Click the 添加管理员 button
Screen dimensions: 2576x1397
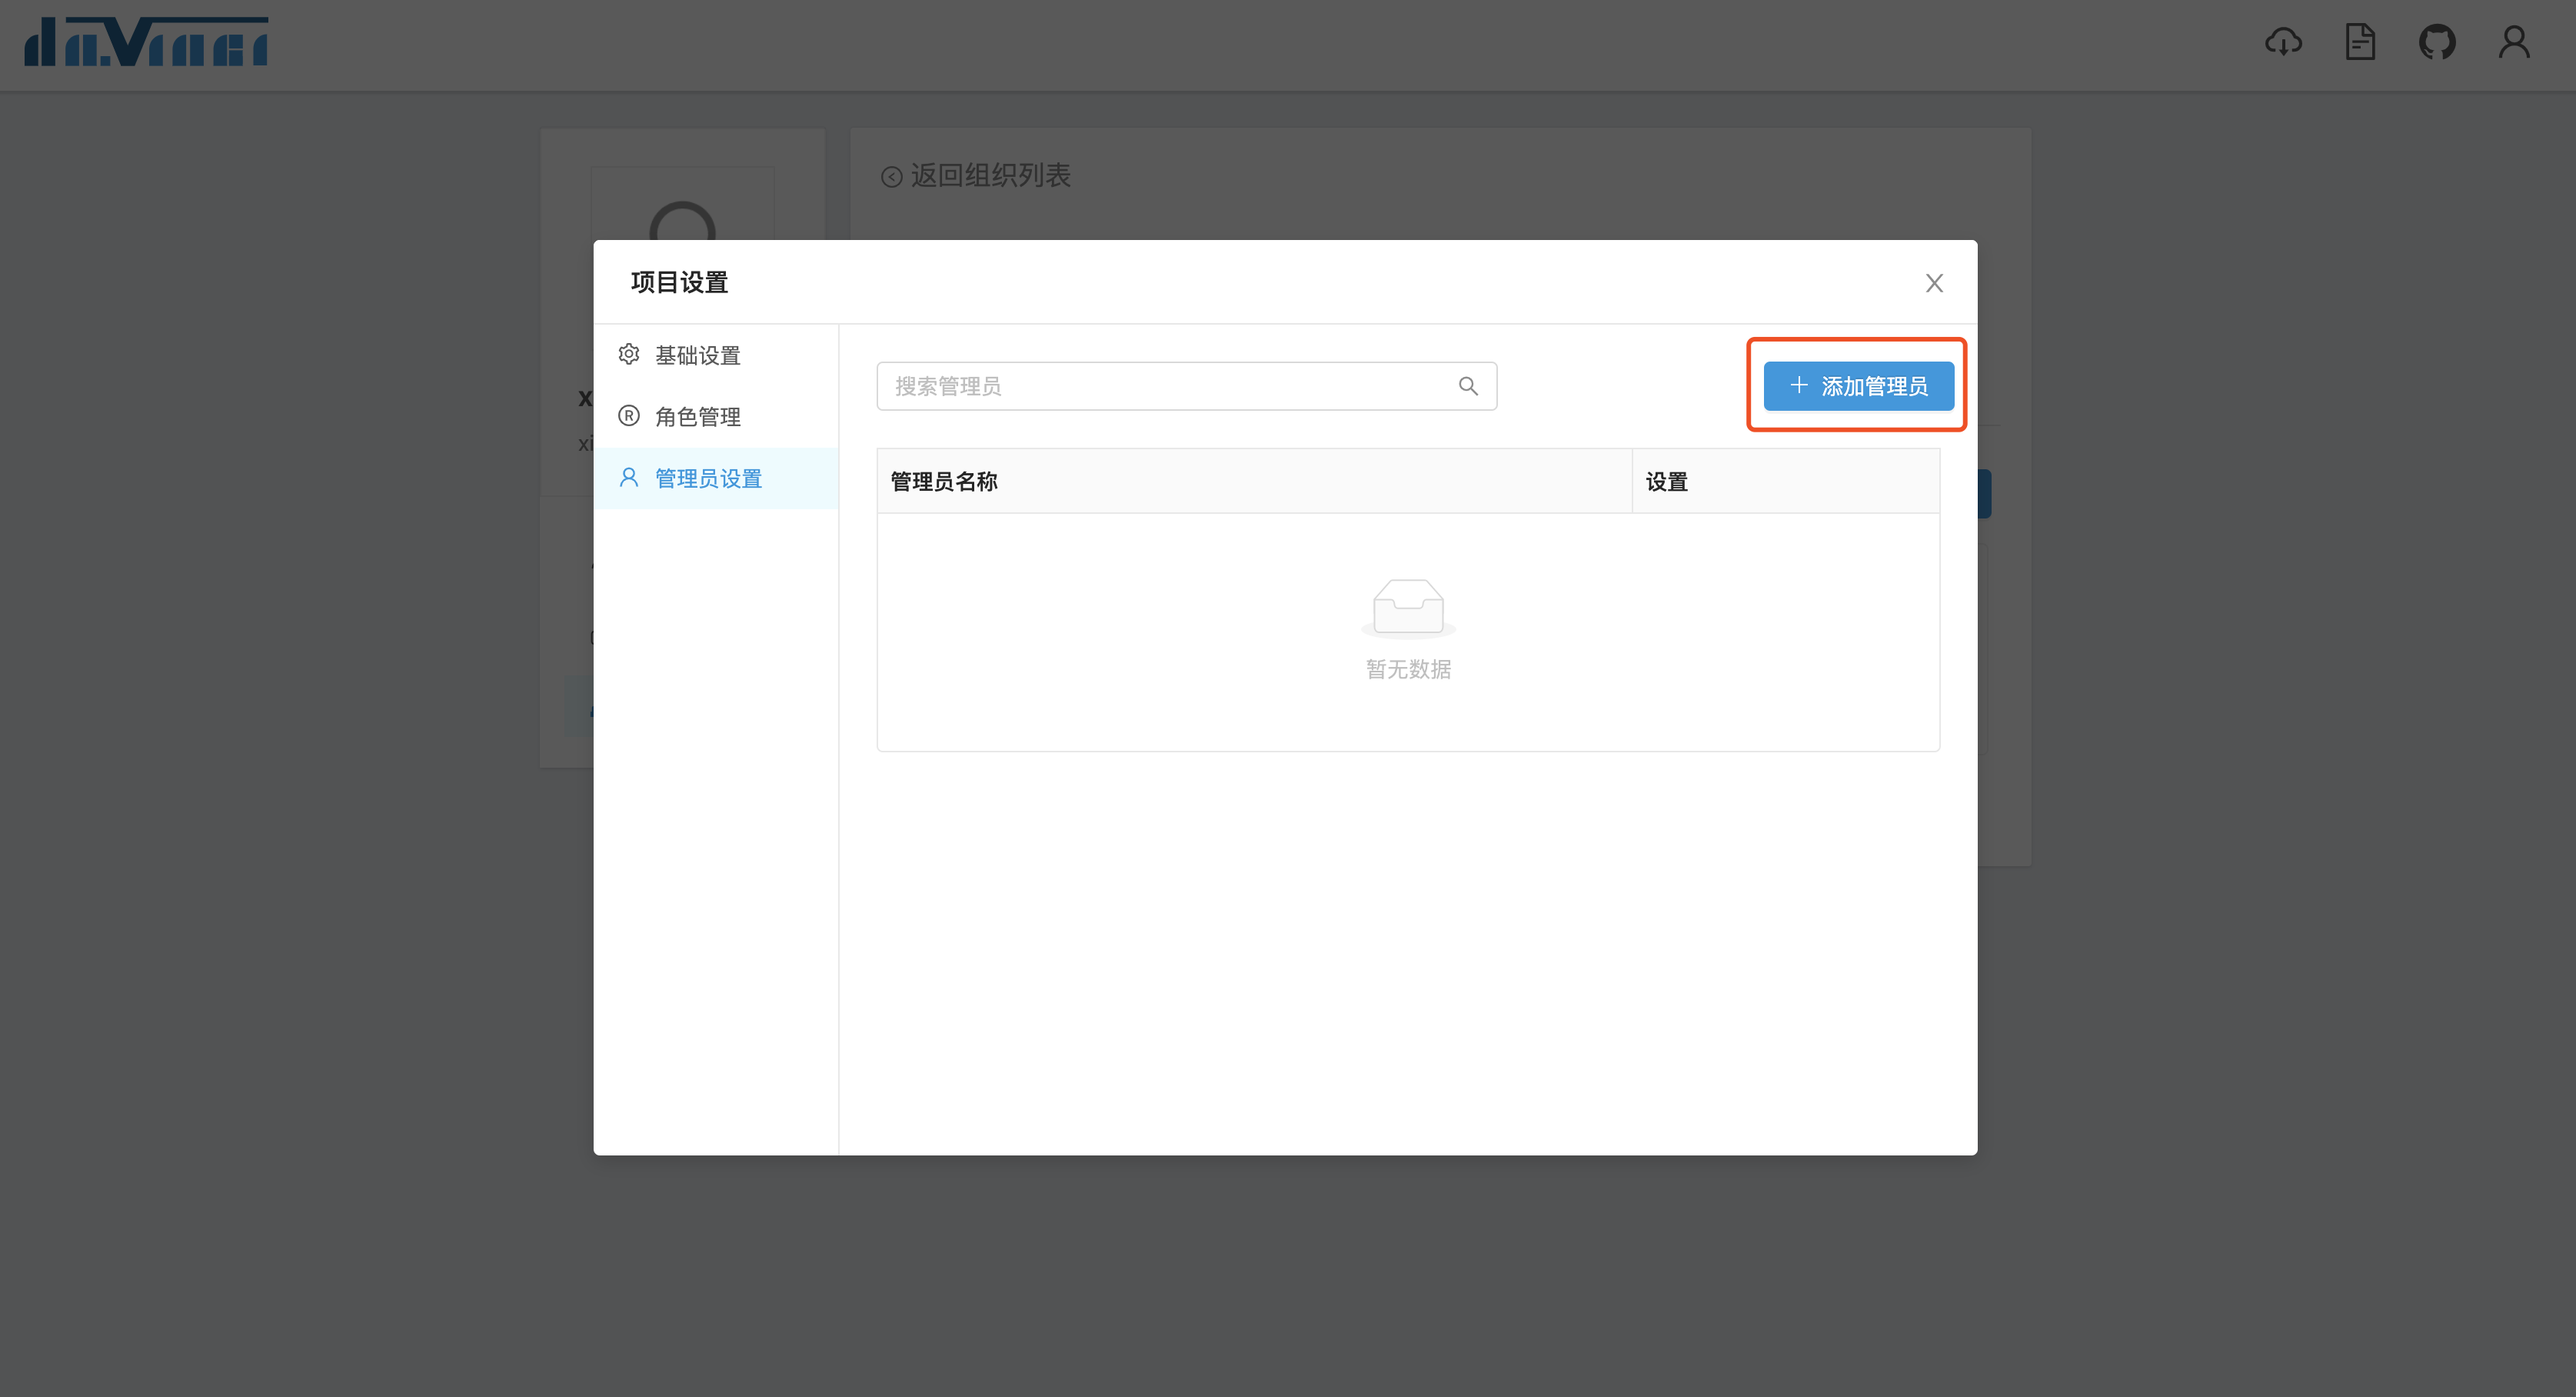point(1858,386)
